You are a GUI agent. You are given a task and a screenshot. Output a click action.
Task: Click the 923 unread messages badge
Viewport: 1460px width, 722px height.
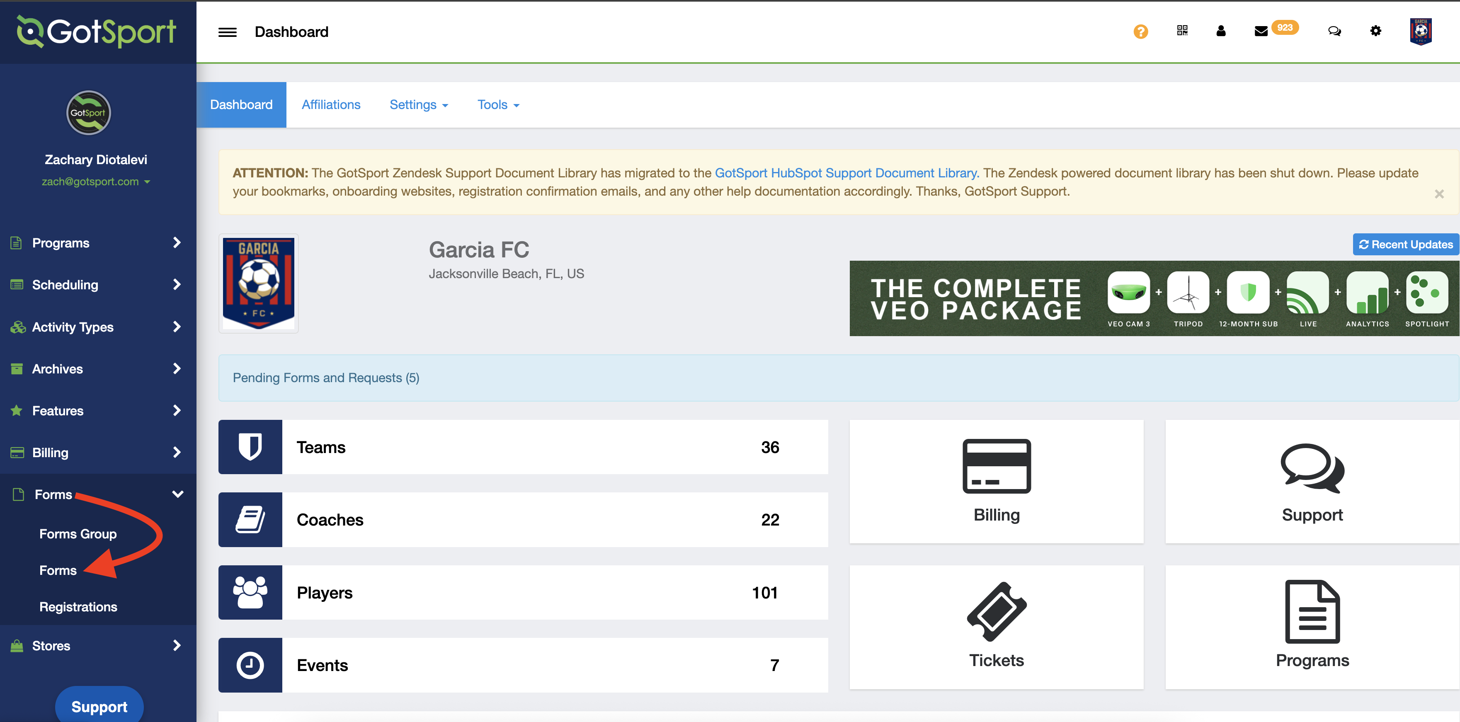[1284, 27]
